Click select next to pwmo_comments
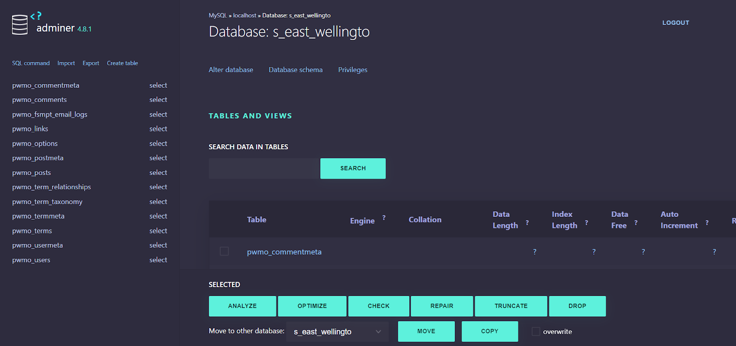This screenshot has height=346, width=736. tap(158, 100)
